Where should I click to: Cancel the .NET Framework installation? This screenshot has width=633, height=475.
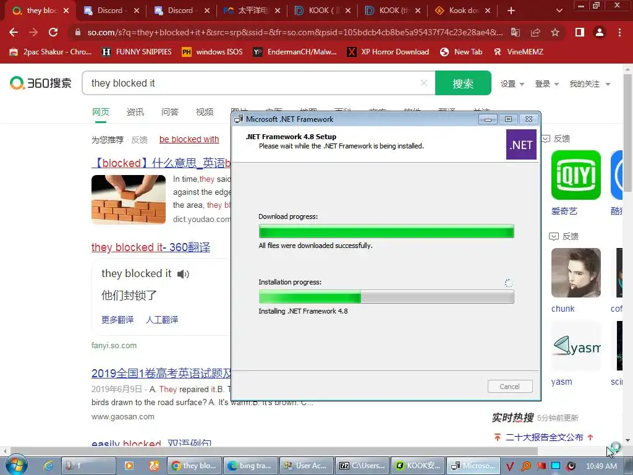point(510,387)
